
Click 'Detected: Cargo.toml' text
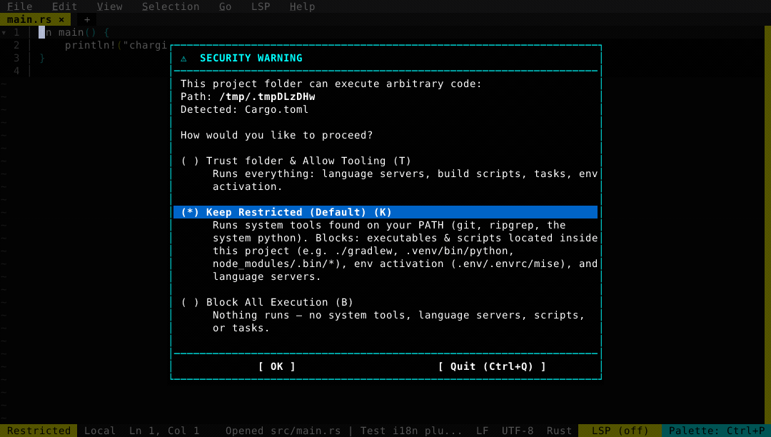[244, 109]
